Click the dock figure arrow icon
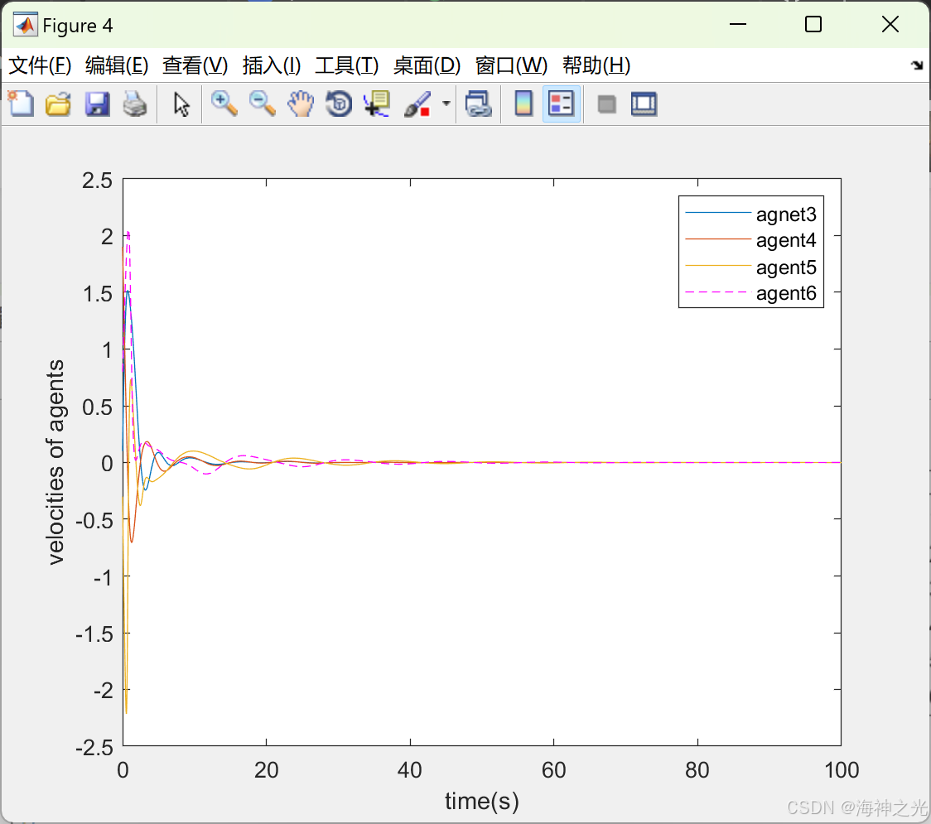This screenshot has width=931, height=824. tap(917, 65)
